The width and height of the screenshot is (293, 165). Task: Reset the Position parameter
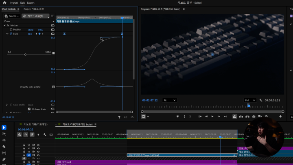pos(52,30)
